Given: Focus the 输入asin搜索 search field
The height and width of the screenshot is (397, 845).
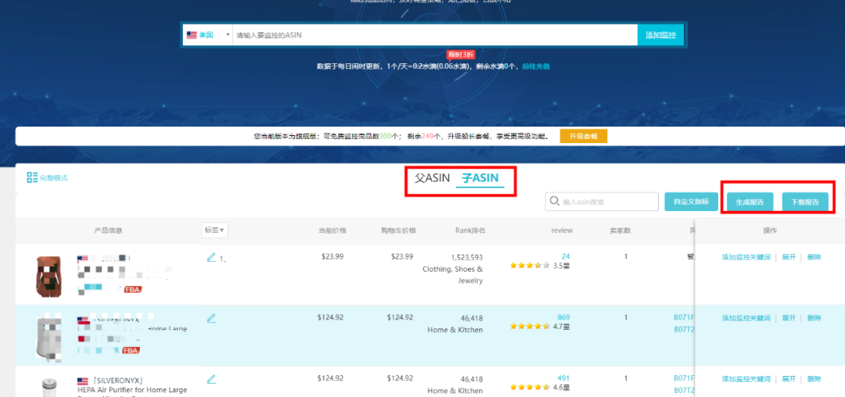Looking at the screenshot, I should coord(602,202).
